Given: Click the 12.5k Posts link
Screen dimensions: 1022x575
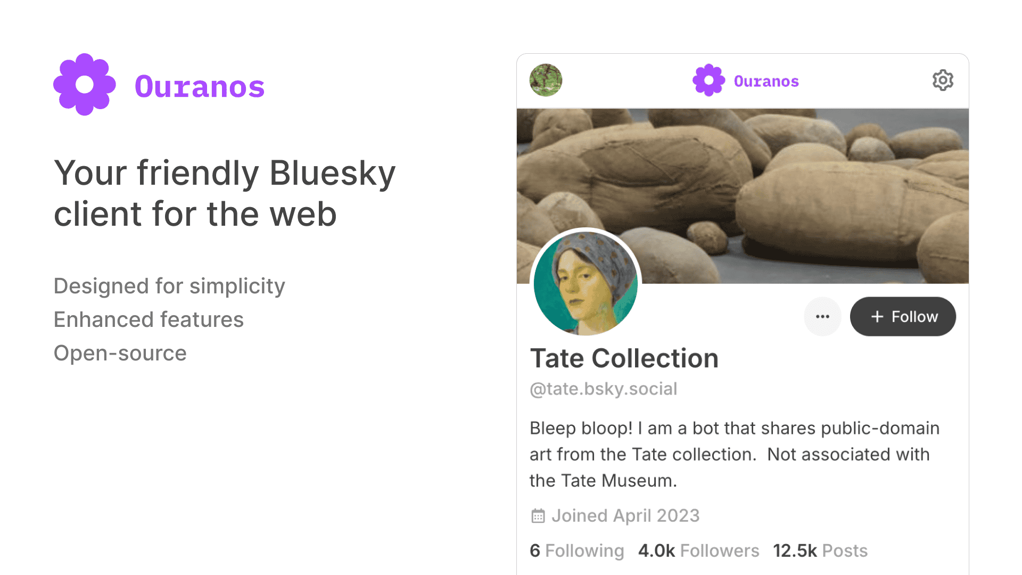Looking at the screenshot, I should click(819, 551).
